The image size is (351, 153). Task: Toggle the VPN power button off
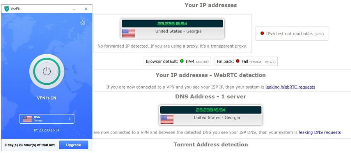click(47, 71)
